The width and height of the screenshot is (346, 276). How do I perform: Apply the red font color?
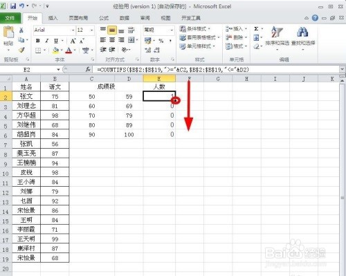coord(69,50)
